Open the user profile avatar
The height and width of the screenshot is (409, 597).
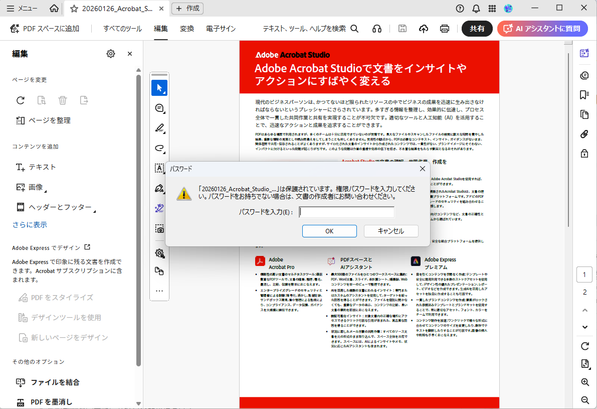(508, 9)
